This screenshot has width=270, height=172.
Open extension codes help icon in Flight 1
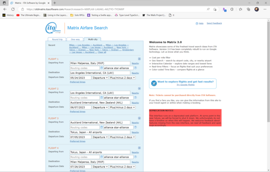(x=135, y=68)
